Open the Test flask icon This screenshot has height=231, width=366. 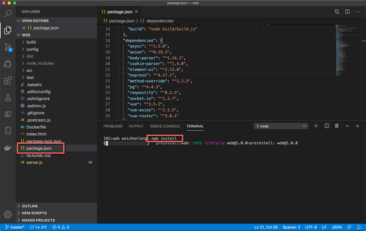(x=8, y=97)
